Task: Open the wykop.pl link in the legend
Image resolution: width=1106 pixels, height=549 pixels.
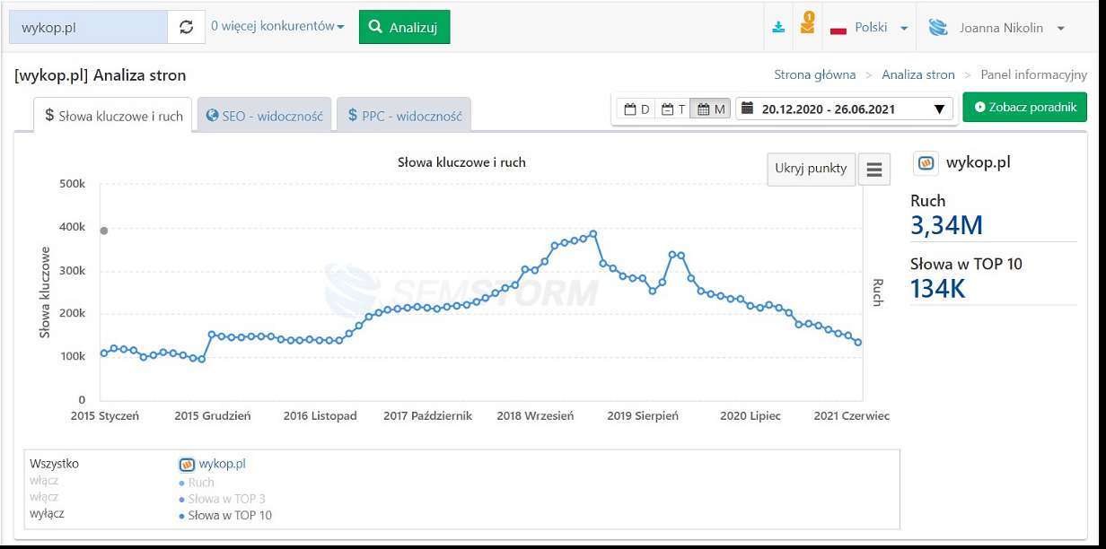Action: click(x=222, y=464)
